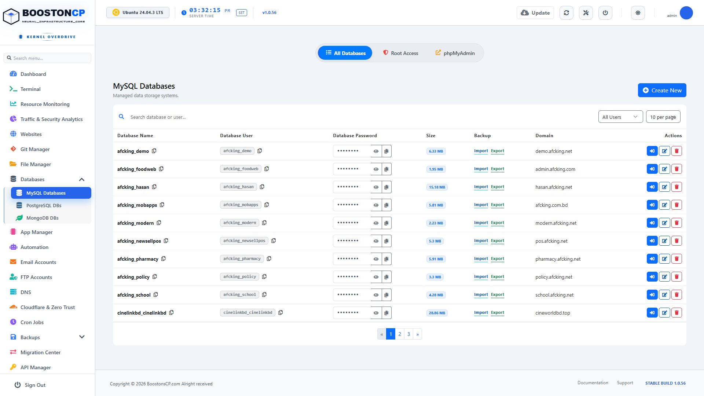This screenshot has height=396, width=704.
Task: Log in to afcking_pharmacy database
Action: tap(652, 259)
